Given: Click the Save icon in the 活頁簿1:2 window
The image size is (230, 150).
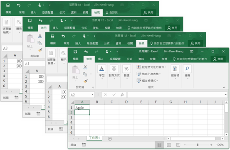Looking at the screenshot, I should (x=52, y=36).
